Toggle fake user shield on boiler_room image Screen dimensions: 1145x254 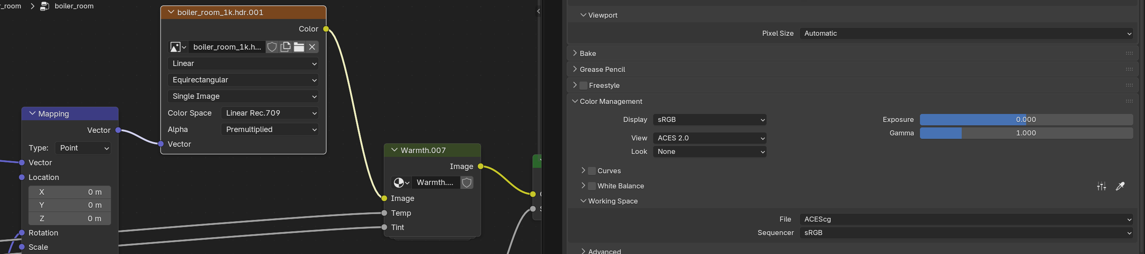tap(272, 47)
